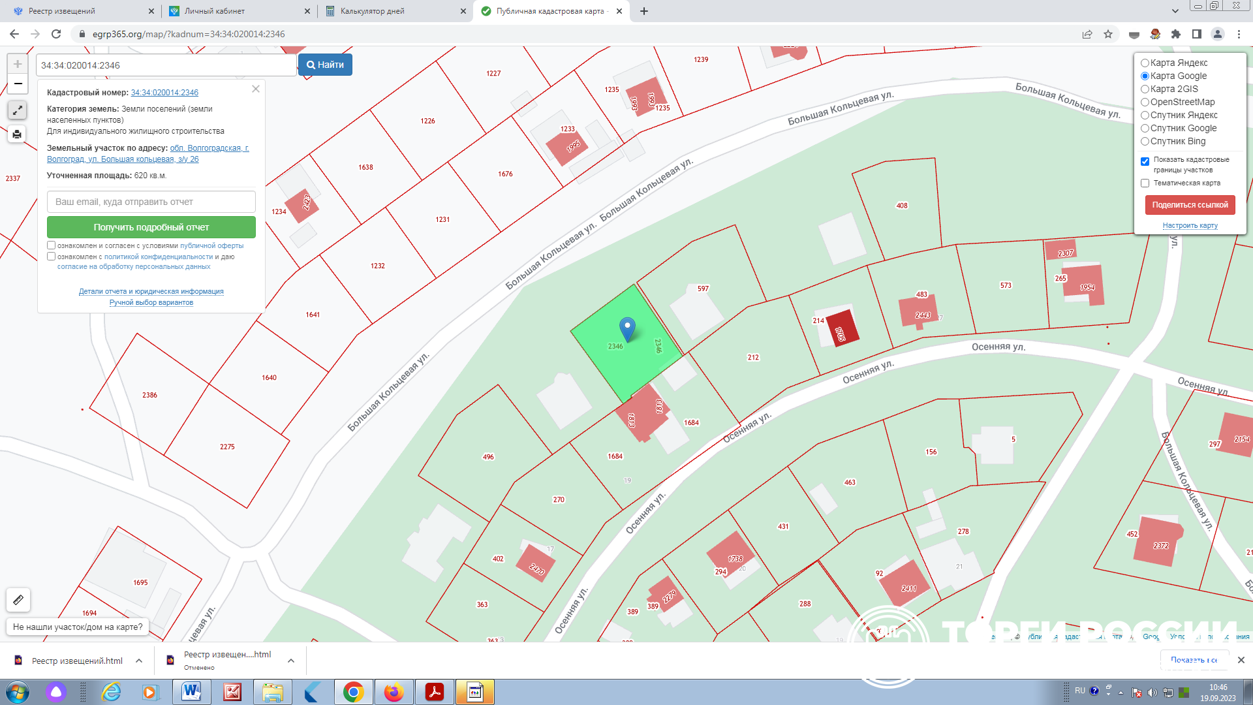Viewport: 1253px width, 705px height.
Task: Enable Тематическая карта checkbox
Action: tap(1145, 183)
